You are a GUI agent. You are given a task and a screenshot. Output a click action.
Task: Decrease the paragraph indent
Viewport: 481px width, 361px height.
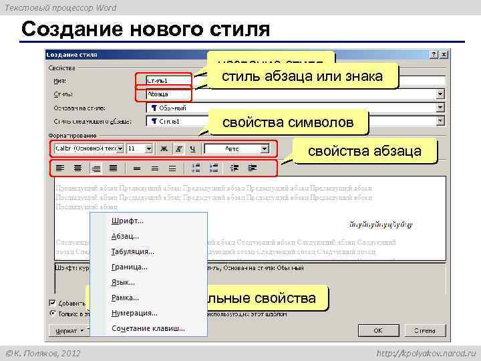[234, 168]
